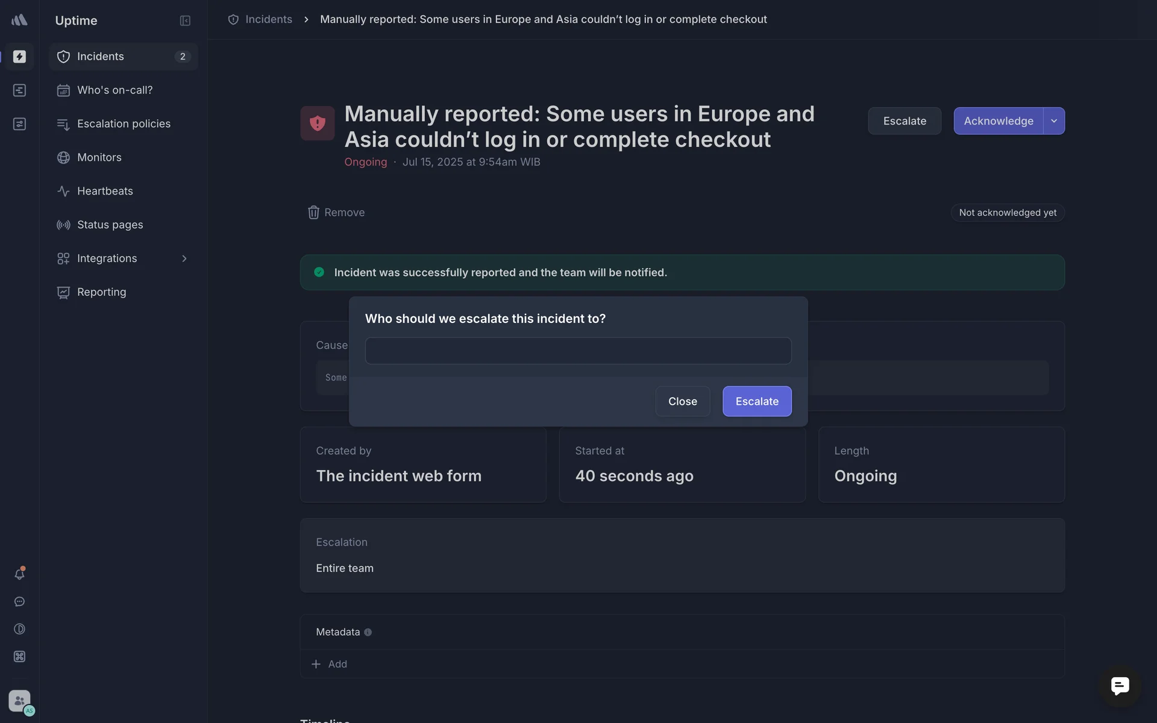This screenshot has width=1157, height=723.
Task: Collapse the Uptime sidebar panel
Action: click(185, 21)
